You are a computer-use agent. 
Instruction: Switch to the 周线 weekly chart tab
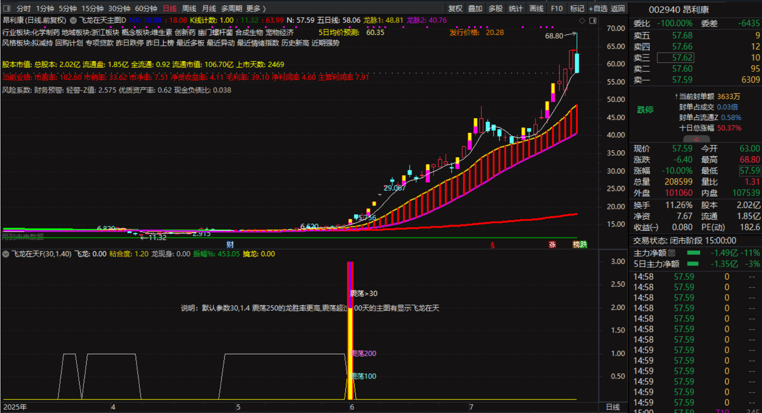click(189, 8)
